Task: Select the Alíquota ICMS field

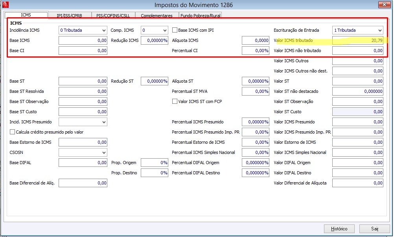Action: tap(256, 40)
